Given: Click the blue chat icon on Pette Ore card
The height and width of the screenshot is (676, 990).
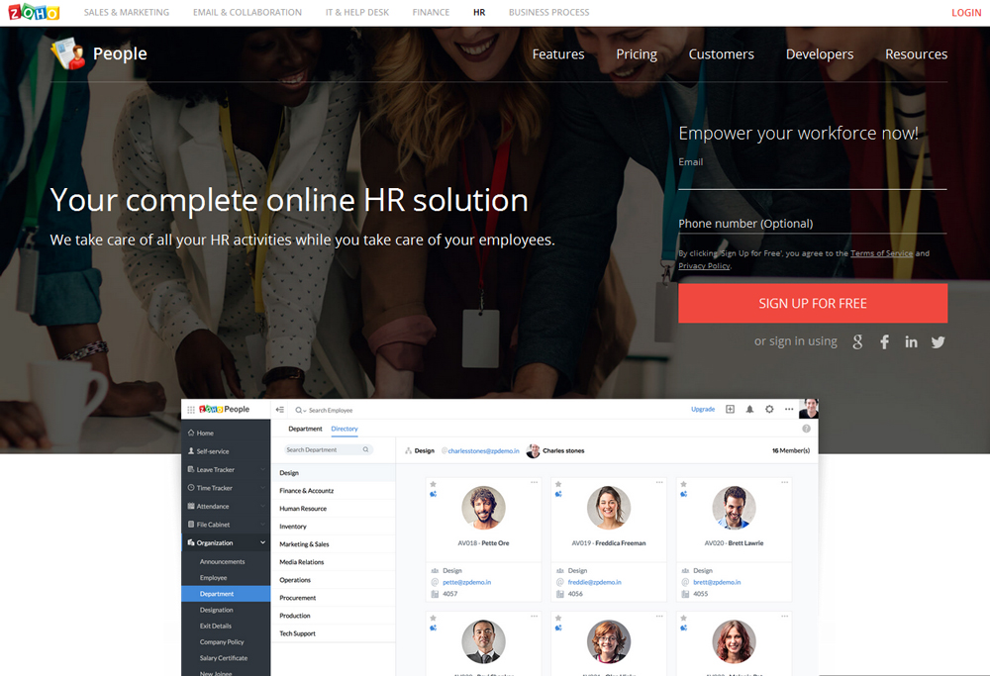Looking at the screenshot, I should tap(434, 494).
